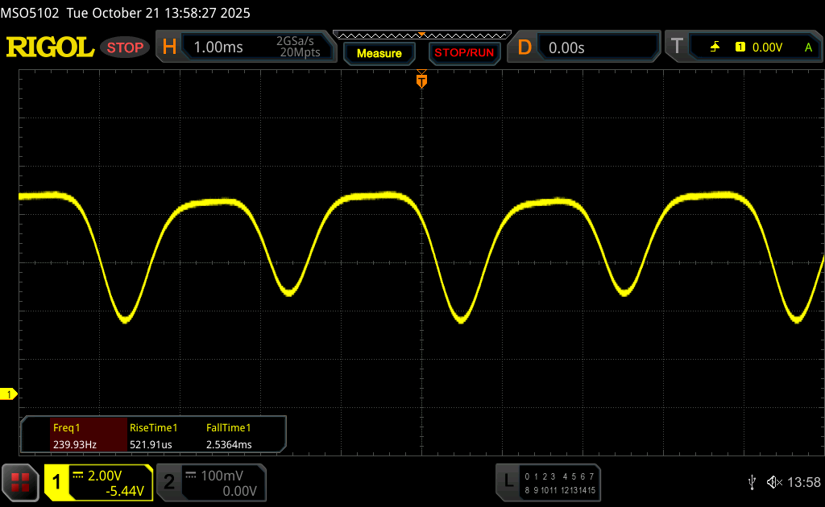The image size is (825, 507).
Task: Select the Freq1 measurement result
Action: [73, 435]
